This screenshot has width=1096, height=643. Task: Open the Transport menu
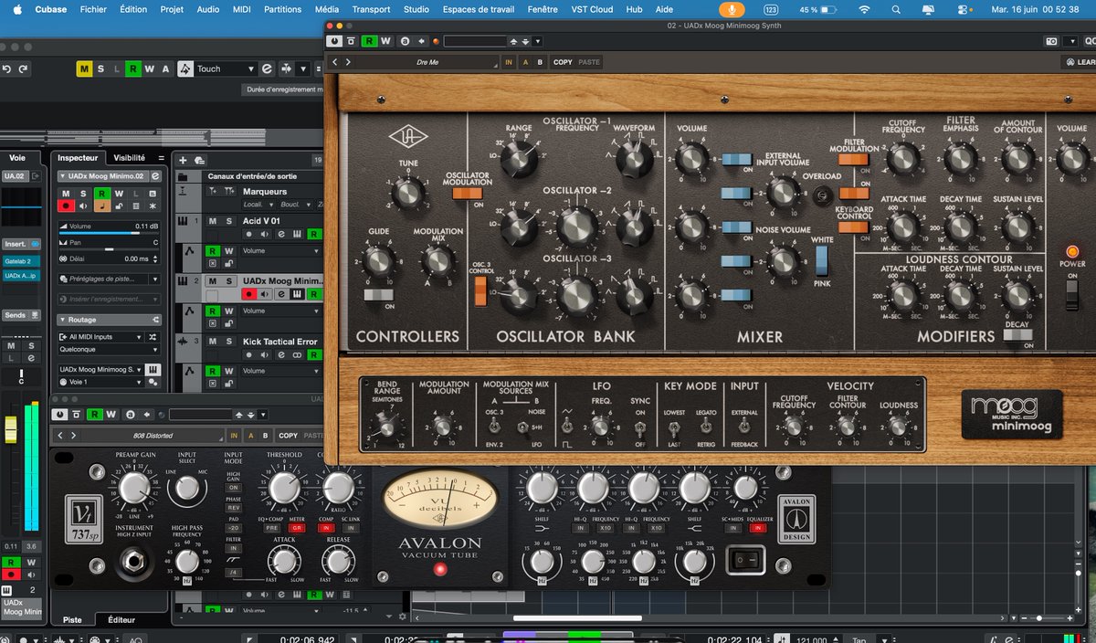pos(371,9)
